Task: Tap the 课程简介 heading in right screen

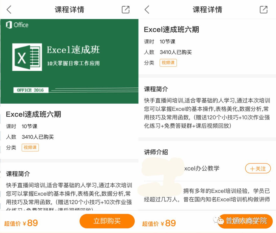Action: 156,89
